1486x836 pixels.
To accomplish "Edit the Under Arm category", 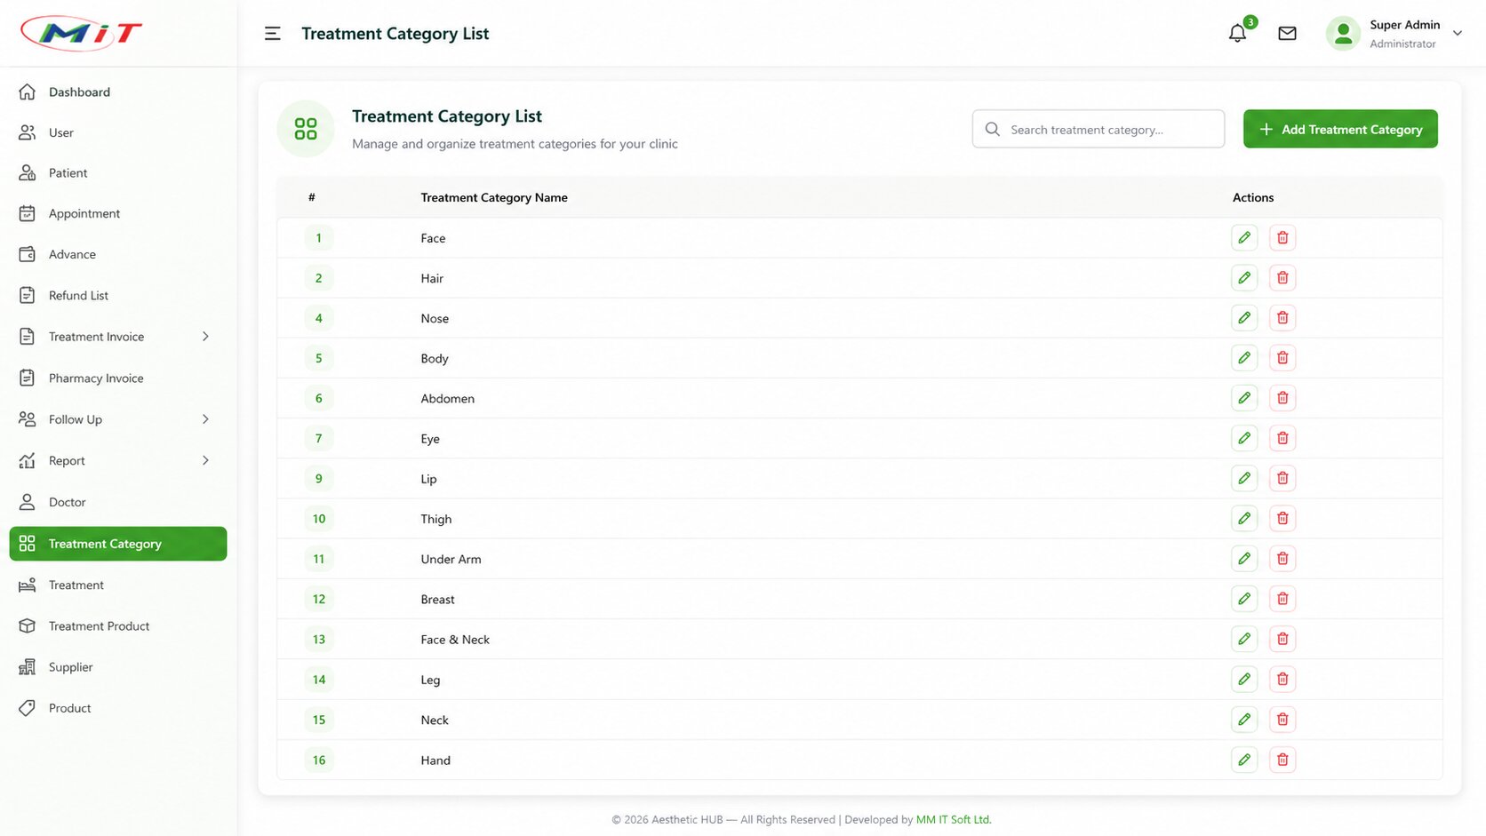I will click(1244, 558).
